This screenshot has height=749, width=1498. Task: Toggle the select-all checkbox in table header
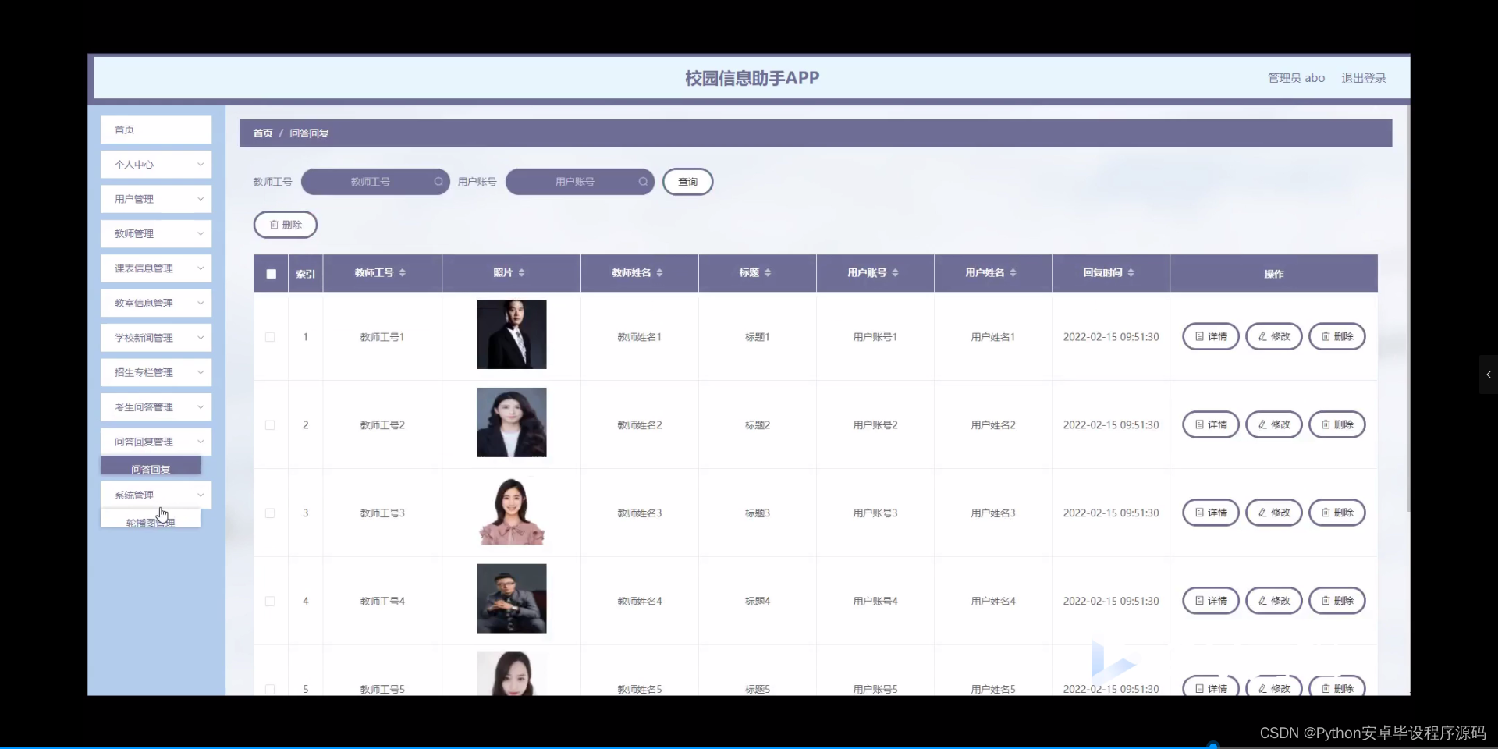271,274
